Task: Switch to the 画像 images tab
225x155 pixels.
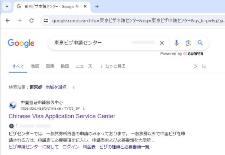Action: (x=50, y=66)
